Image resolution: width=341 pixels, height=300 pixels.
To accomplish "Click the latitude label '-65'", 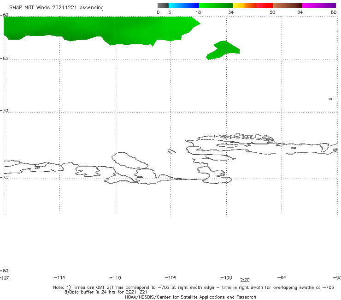I will click(4, 58).
